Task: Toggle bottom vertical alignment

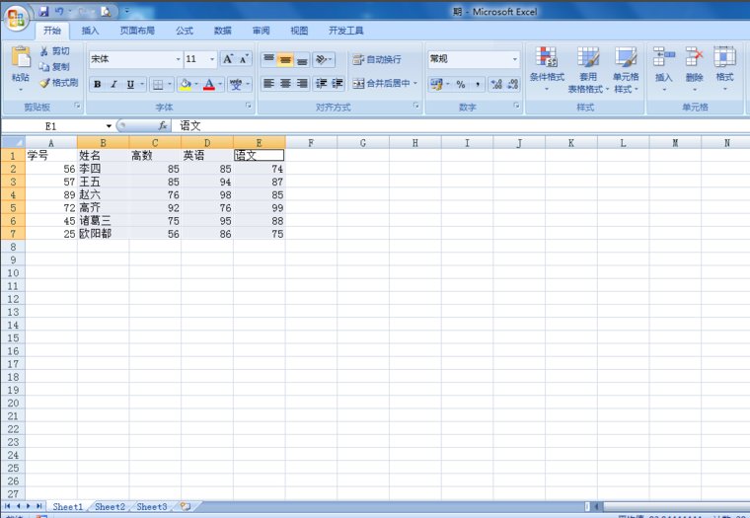Action: (x=302, y=60)
